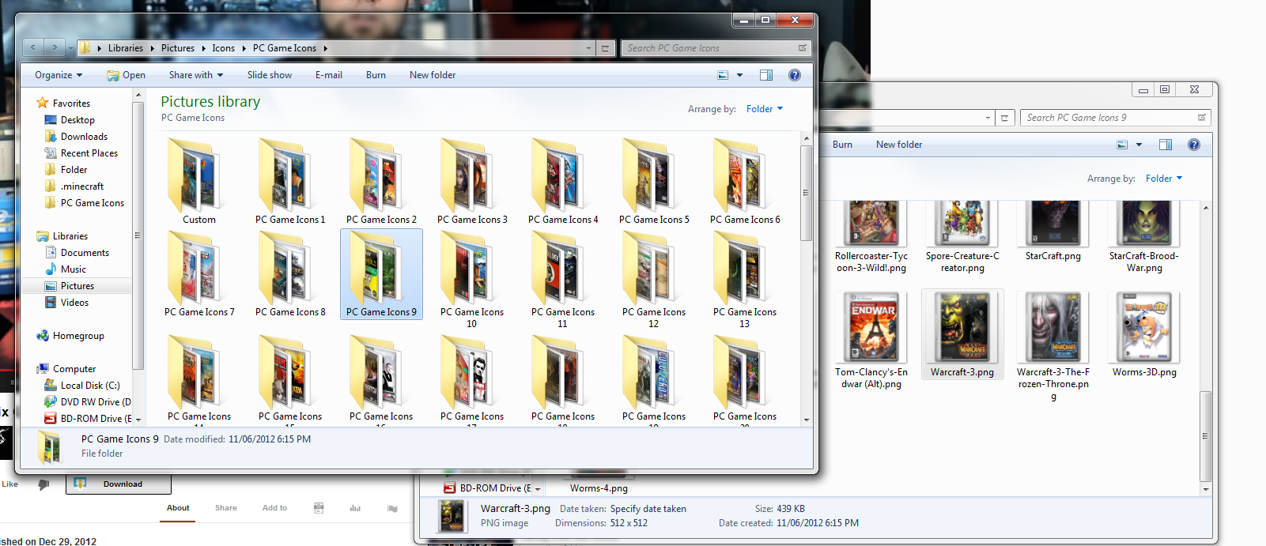Select Local Disk (C:) in the sidebar

[90, 386]
